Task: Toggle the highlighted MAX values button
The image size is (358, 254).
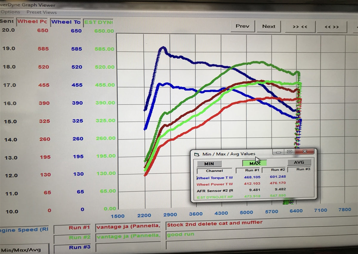Action: (x=254, y=163)
